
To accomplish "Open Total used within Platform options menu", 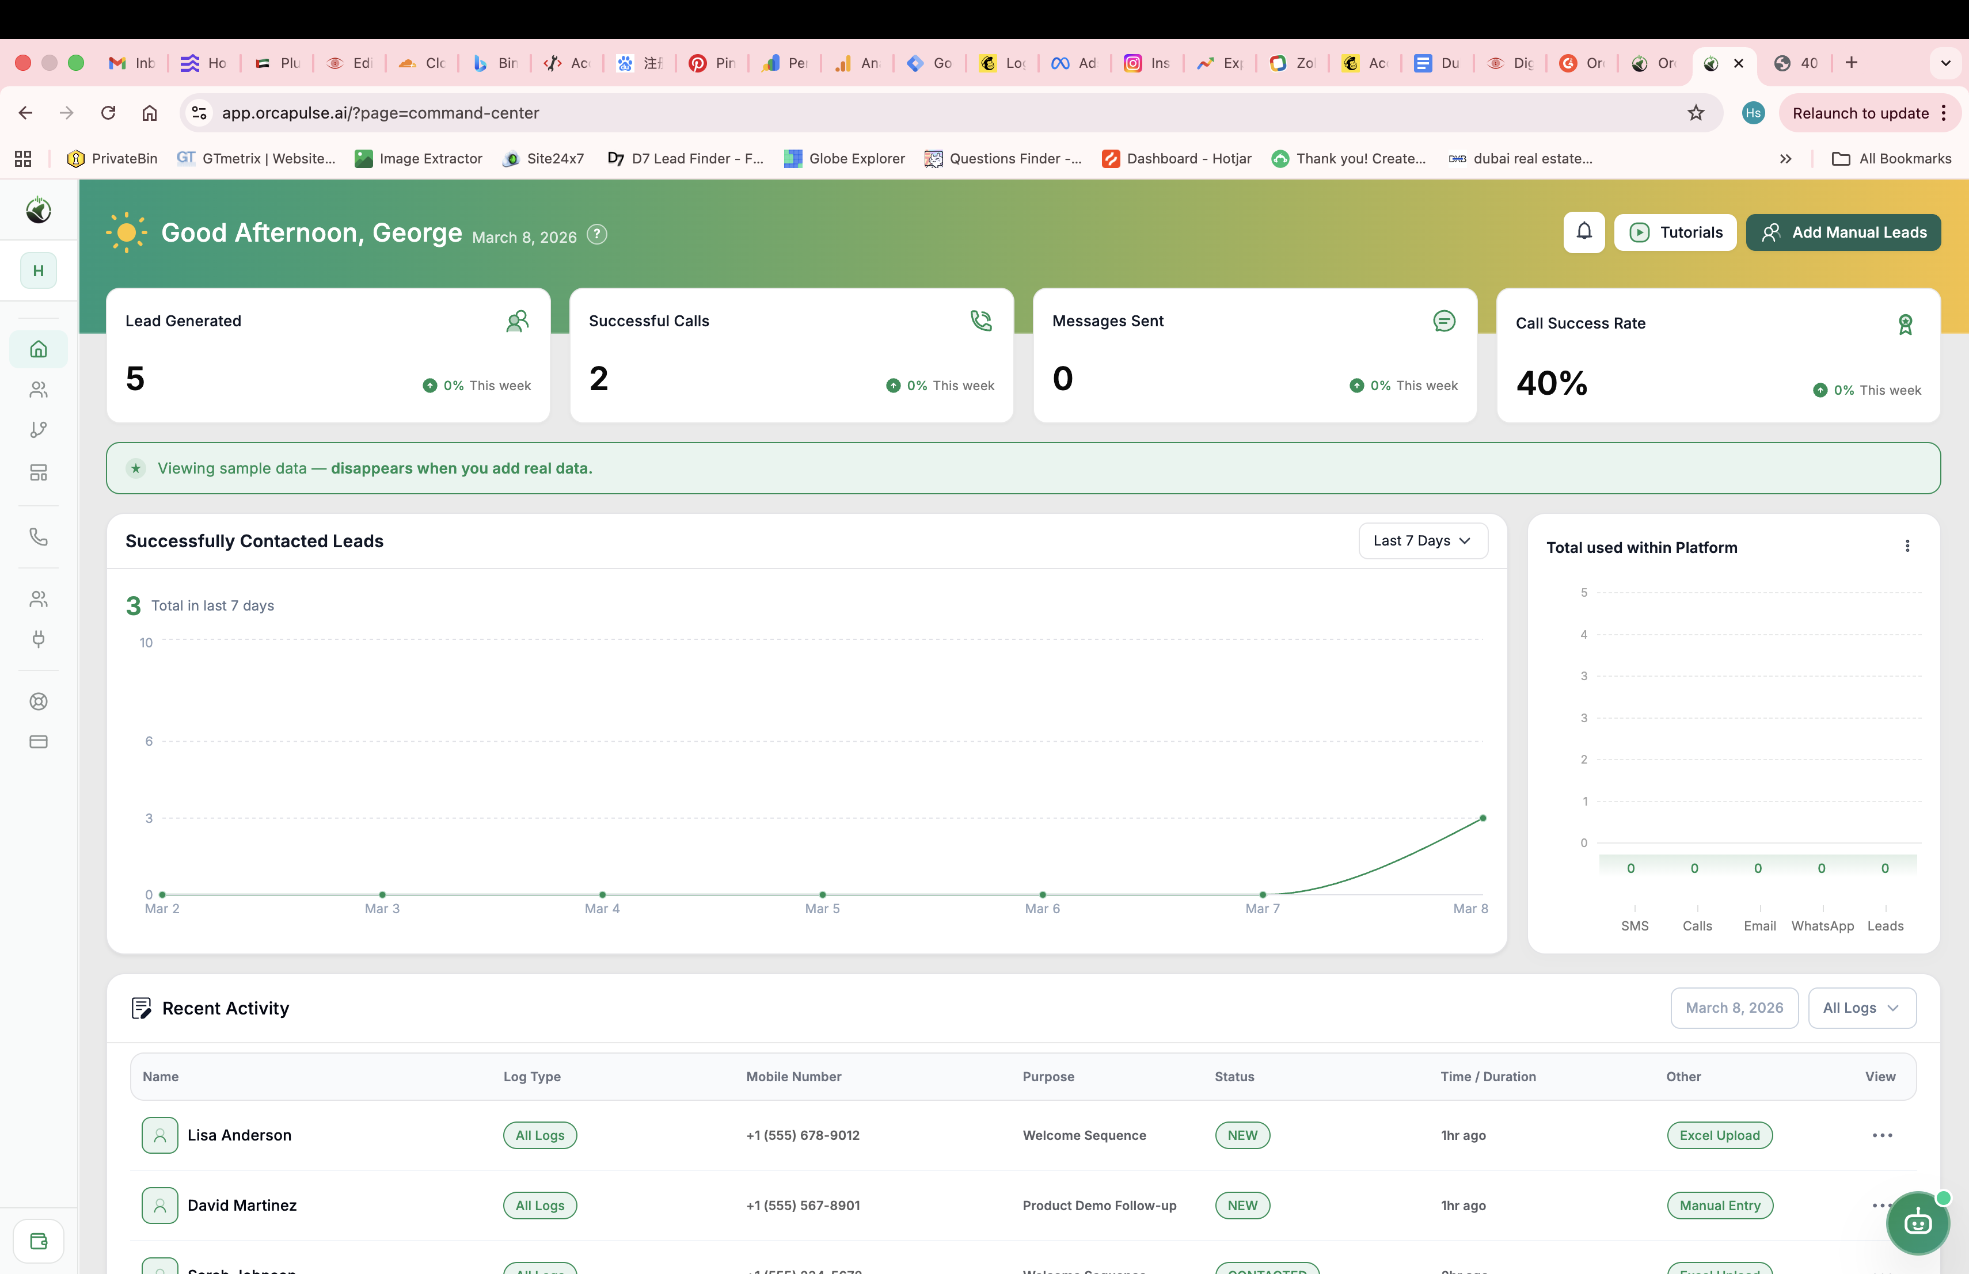I will (x=1907, y=547).
